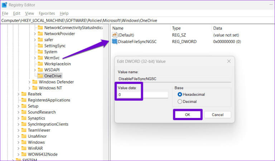The height and width of the screenshot is (161, 275).
Task: Expand the Setup key
Action: pos(18,106)
